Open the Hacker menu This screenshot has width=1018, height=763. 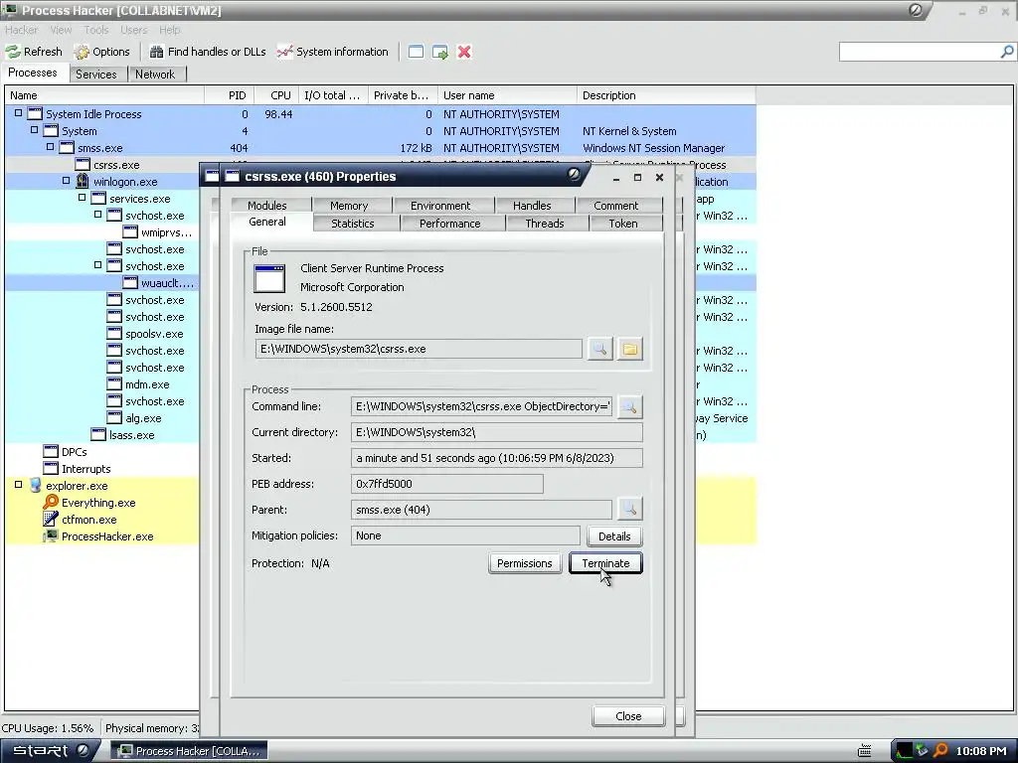pos(22,30)
